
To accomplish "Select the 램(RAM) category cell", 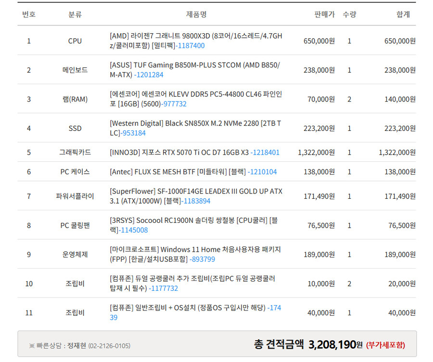I will pyautogui.click(x=75, y=99).
